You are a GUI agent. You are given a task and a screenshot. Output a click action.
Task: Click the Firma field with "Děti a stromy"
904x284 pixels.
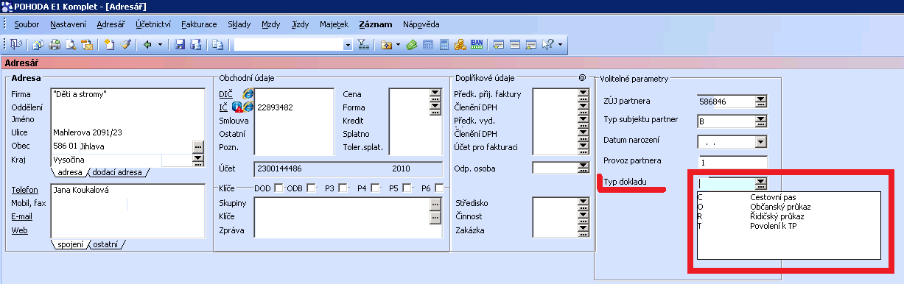[x=127, y=94]
